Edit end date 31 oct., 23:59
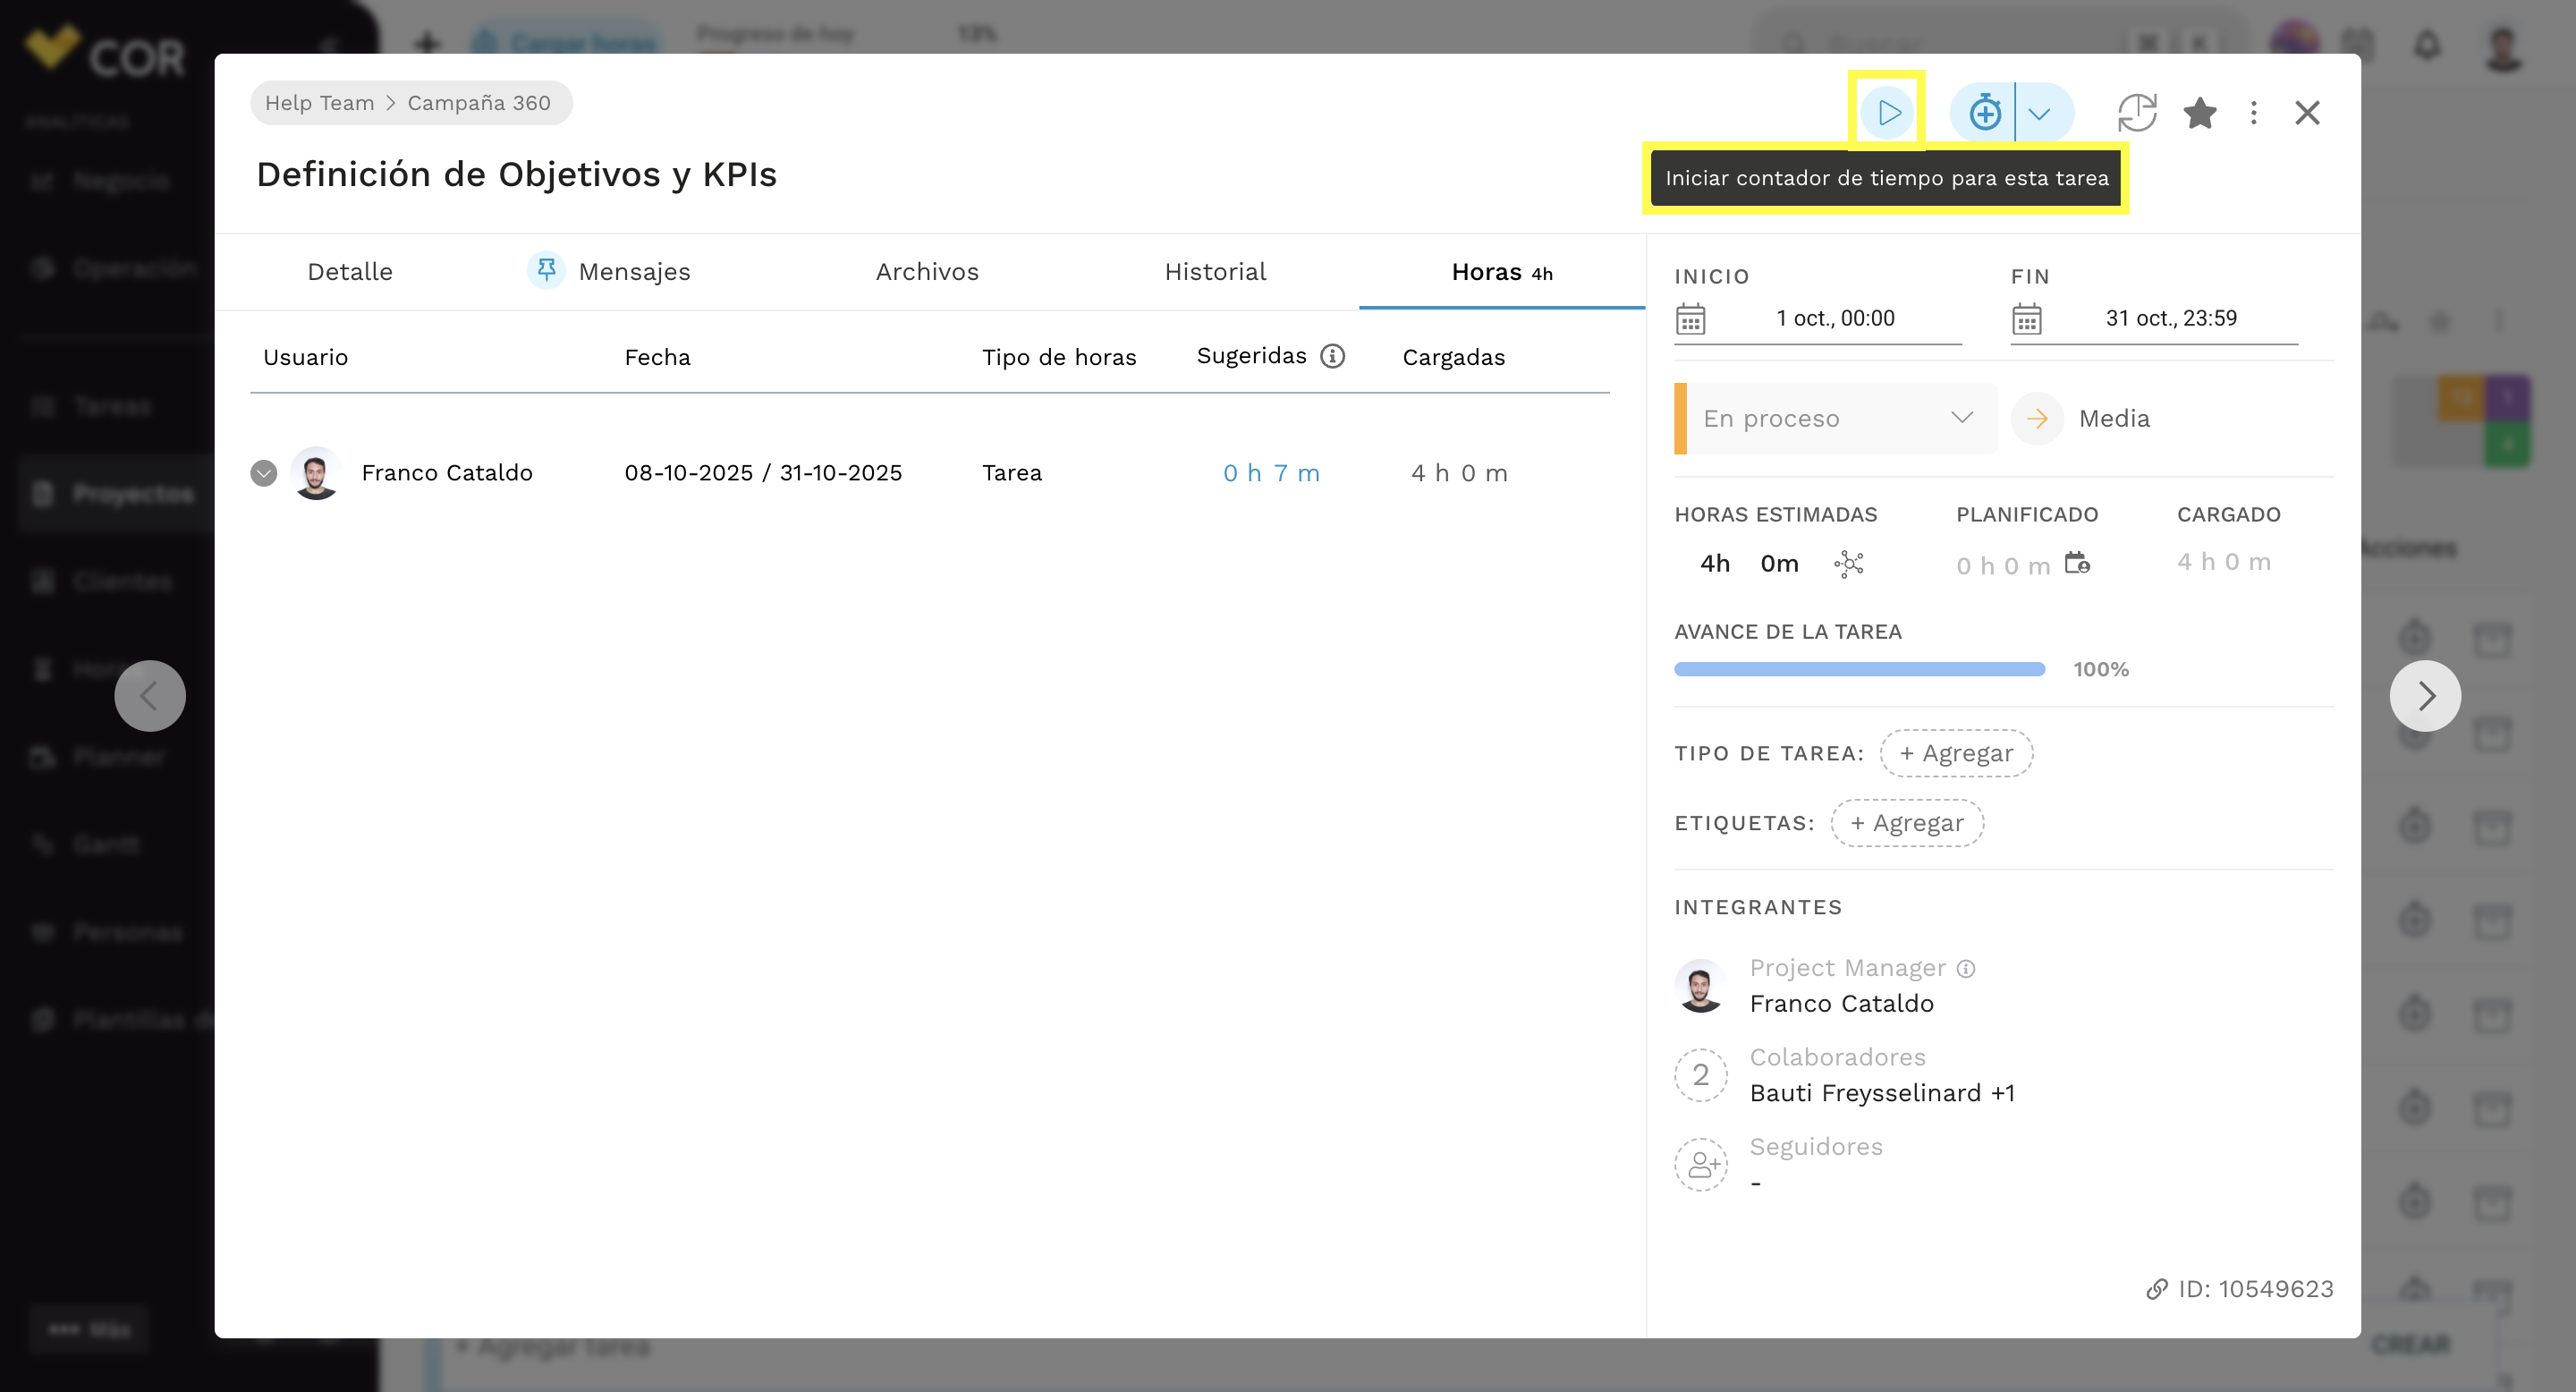2576x1392 pixels. 2171,318
